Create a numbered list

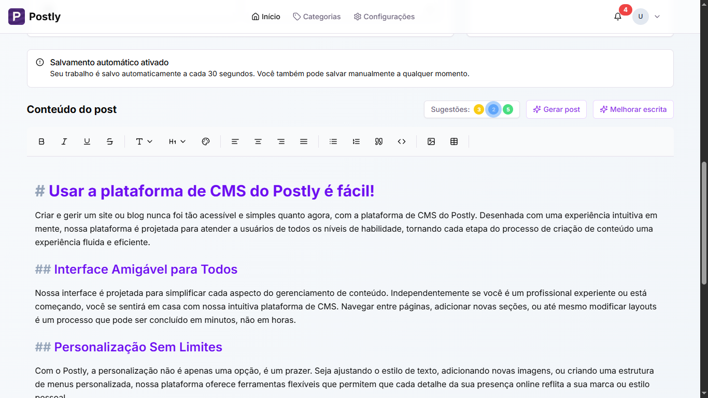356,141
